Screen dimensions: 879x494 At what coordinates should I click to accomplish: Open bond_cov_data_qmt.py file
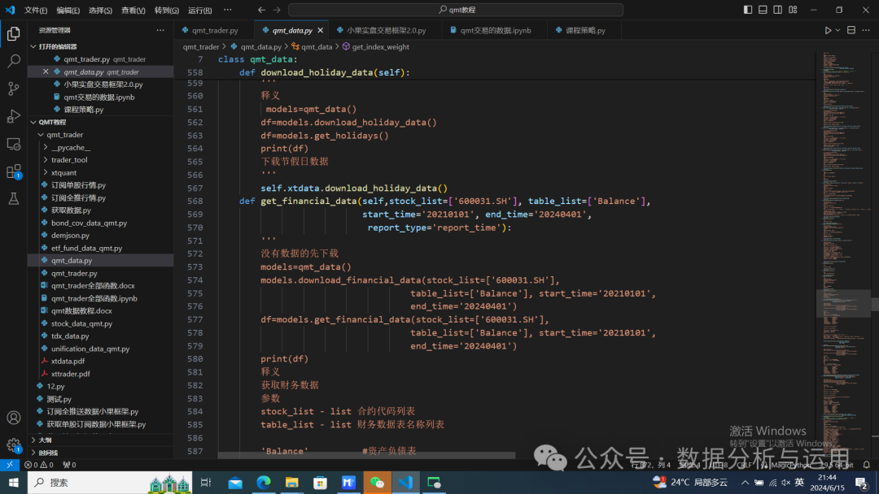coord(90,223)
